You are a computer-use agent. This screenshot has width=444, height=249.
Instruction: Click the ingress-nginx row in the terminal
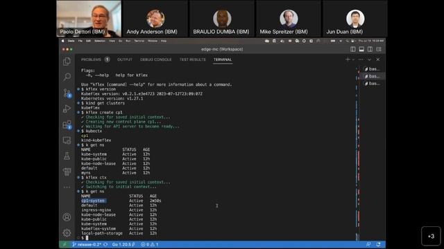pos(119,210)
